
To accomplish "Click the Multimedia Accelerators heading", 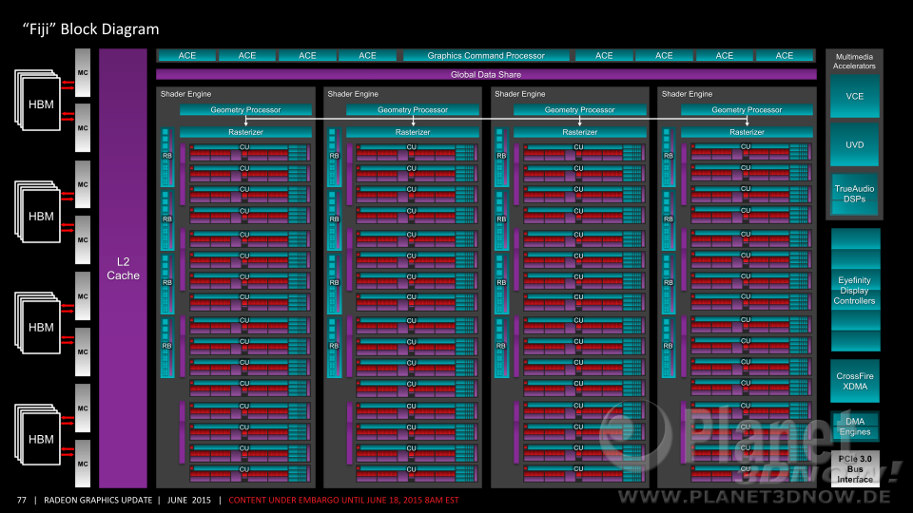I will [854, 61].
